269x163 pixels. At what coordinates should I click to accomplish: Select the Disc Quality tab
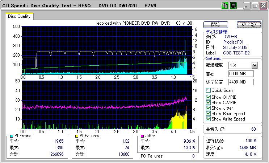19,16
